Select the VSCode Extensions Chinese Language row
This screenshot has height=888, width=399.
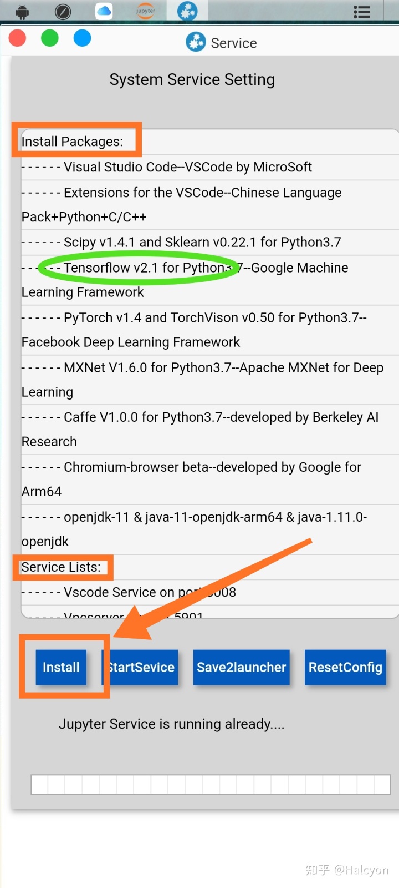(x=209, y=205)
